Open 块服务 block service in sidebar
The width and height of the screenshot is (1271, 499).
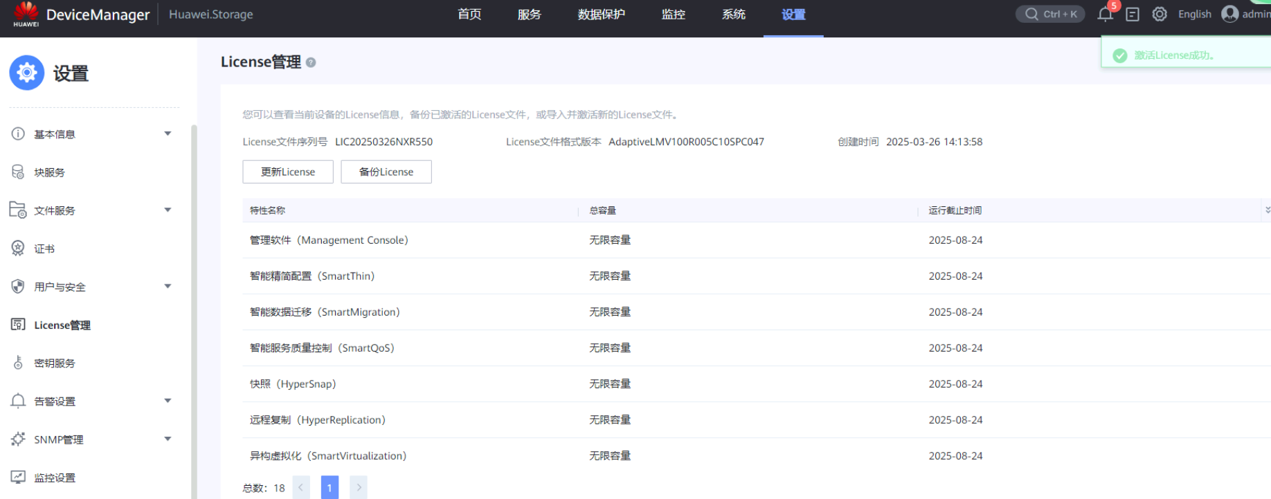[x=49, y=172]
